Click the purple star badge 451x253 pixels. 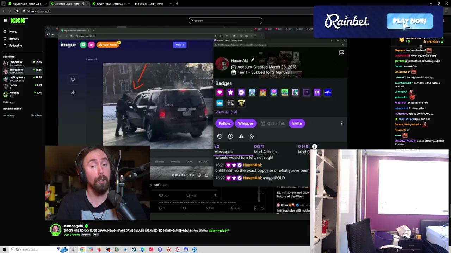pos(230,92)
